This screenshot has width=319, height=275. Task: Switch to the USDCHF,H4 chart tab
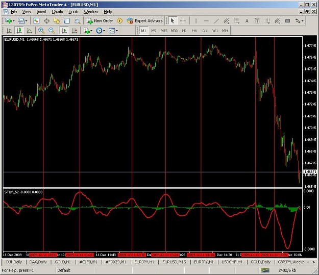[x=232, y=262]
